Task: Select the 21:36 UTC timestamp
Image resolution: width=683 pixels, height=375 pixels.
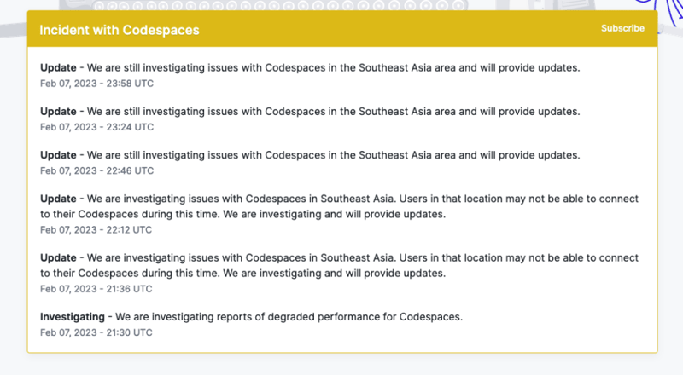Action: 96,289
